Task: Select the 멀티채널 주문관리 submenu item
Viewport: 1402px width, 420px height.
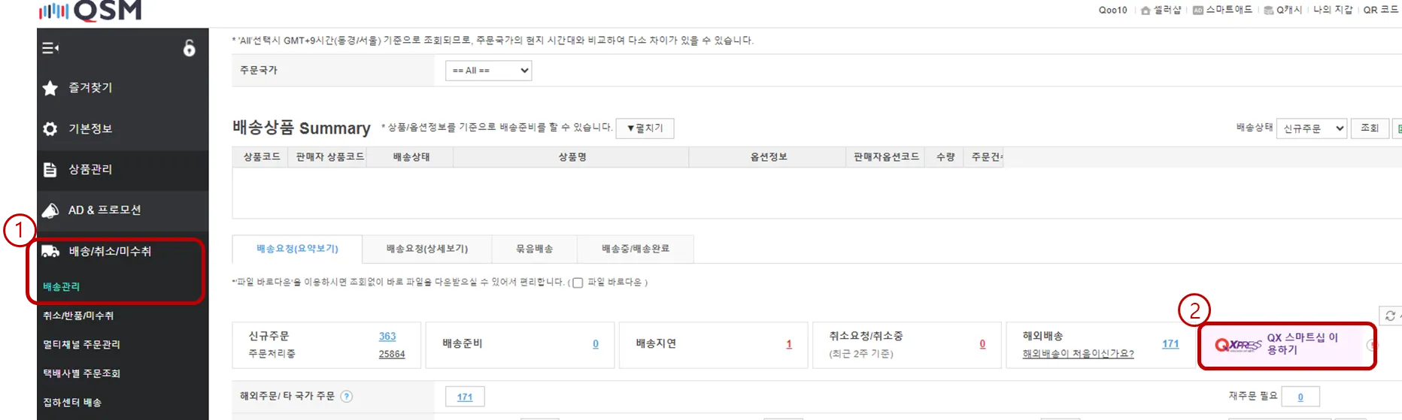Action: click(x=81, y=345)
